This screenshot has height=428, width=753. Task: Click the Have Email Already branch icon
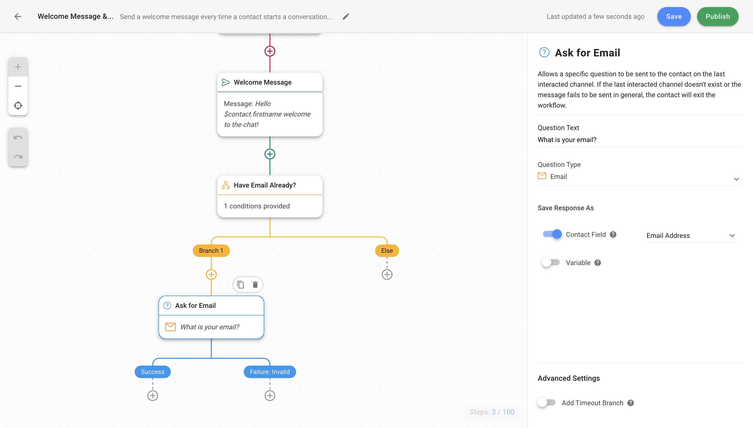(225, 185)
